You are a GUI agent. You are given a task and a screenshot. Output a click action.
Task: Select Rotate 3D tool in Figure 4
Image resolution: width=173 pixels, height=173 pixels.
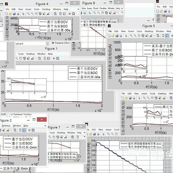[40, 14]
